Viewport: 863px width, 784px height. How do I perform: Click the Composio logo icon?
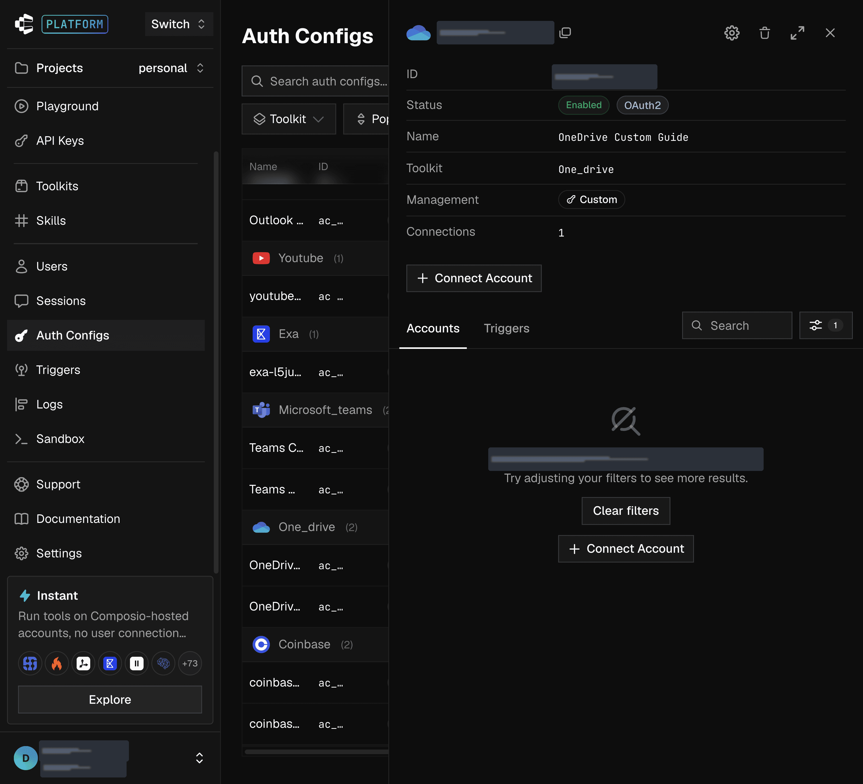(24, 24)
